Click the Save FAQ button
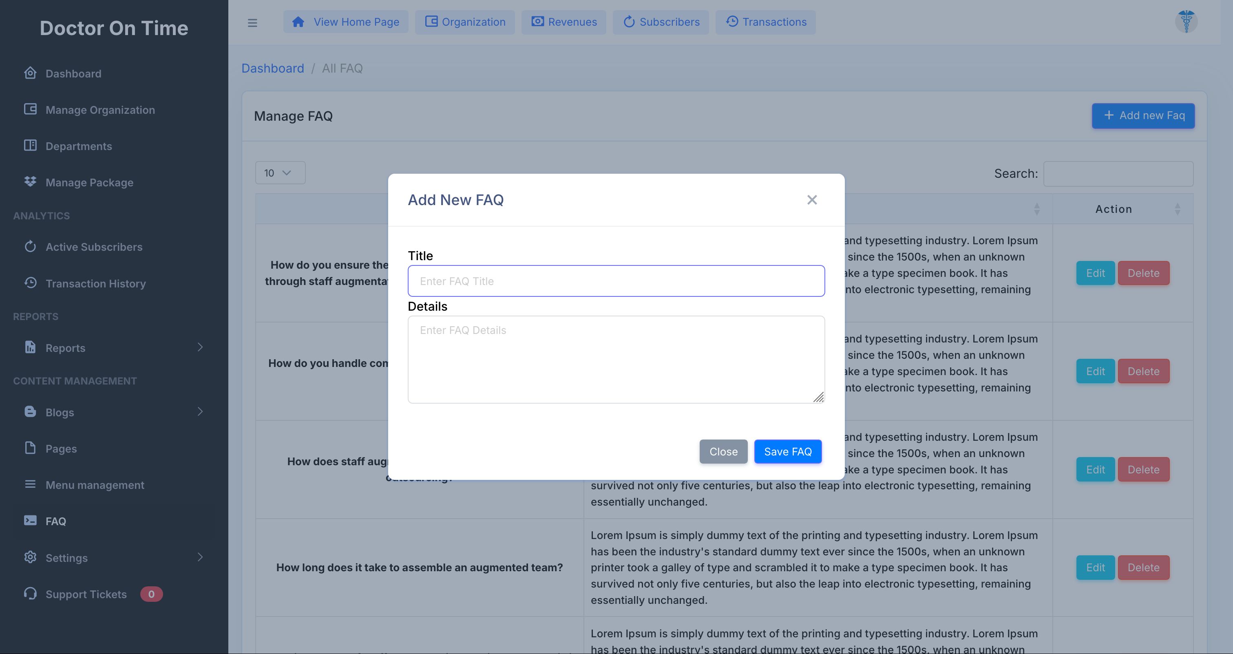Viewport: 1233px width, 654px height. tap(788, 451)
